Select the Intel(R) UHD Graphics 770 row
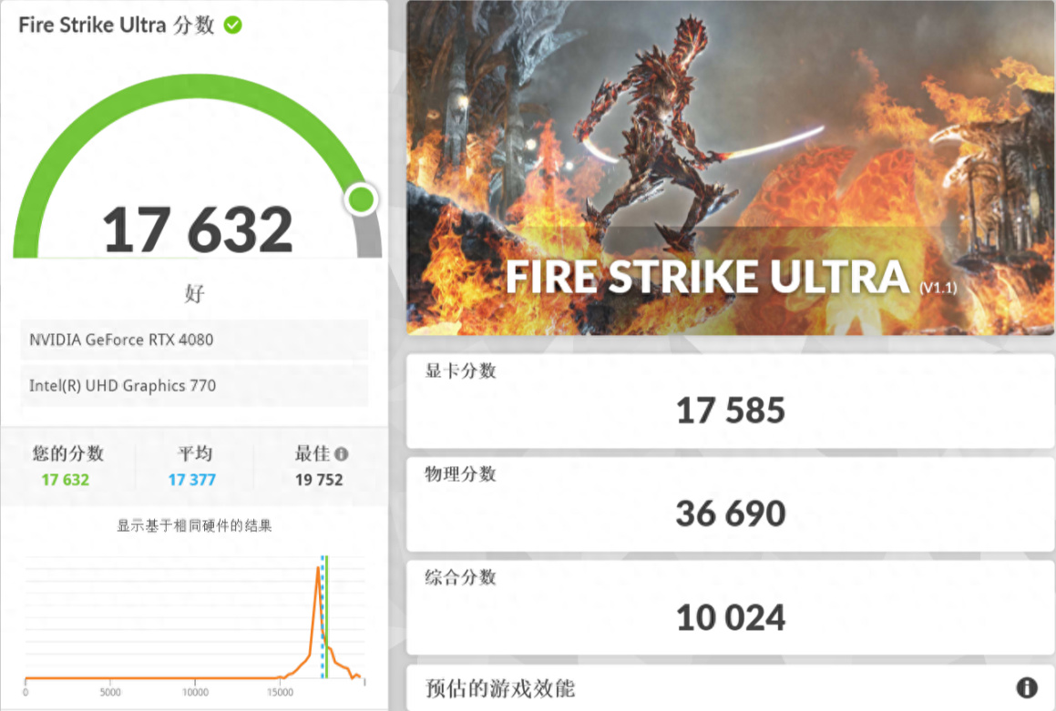Viewport: 1056px width, 711px height. tap(194, 385)
